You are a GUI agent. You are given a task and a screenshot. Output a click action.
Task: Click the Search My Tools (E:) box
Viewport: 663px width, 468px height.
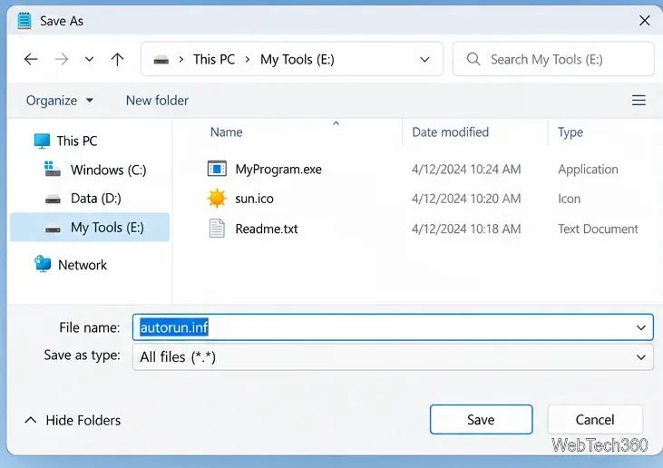click(553, 59)
